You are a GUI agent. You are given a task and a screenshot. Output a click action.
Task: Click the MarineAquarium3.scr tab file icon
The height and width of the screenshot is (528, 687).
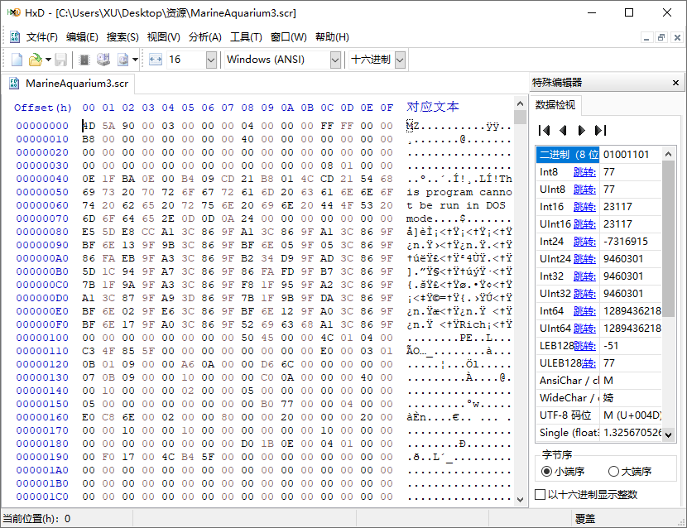[x=14, y=84]
